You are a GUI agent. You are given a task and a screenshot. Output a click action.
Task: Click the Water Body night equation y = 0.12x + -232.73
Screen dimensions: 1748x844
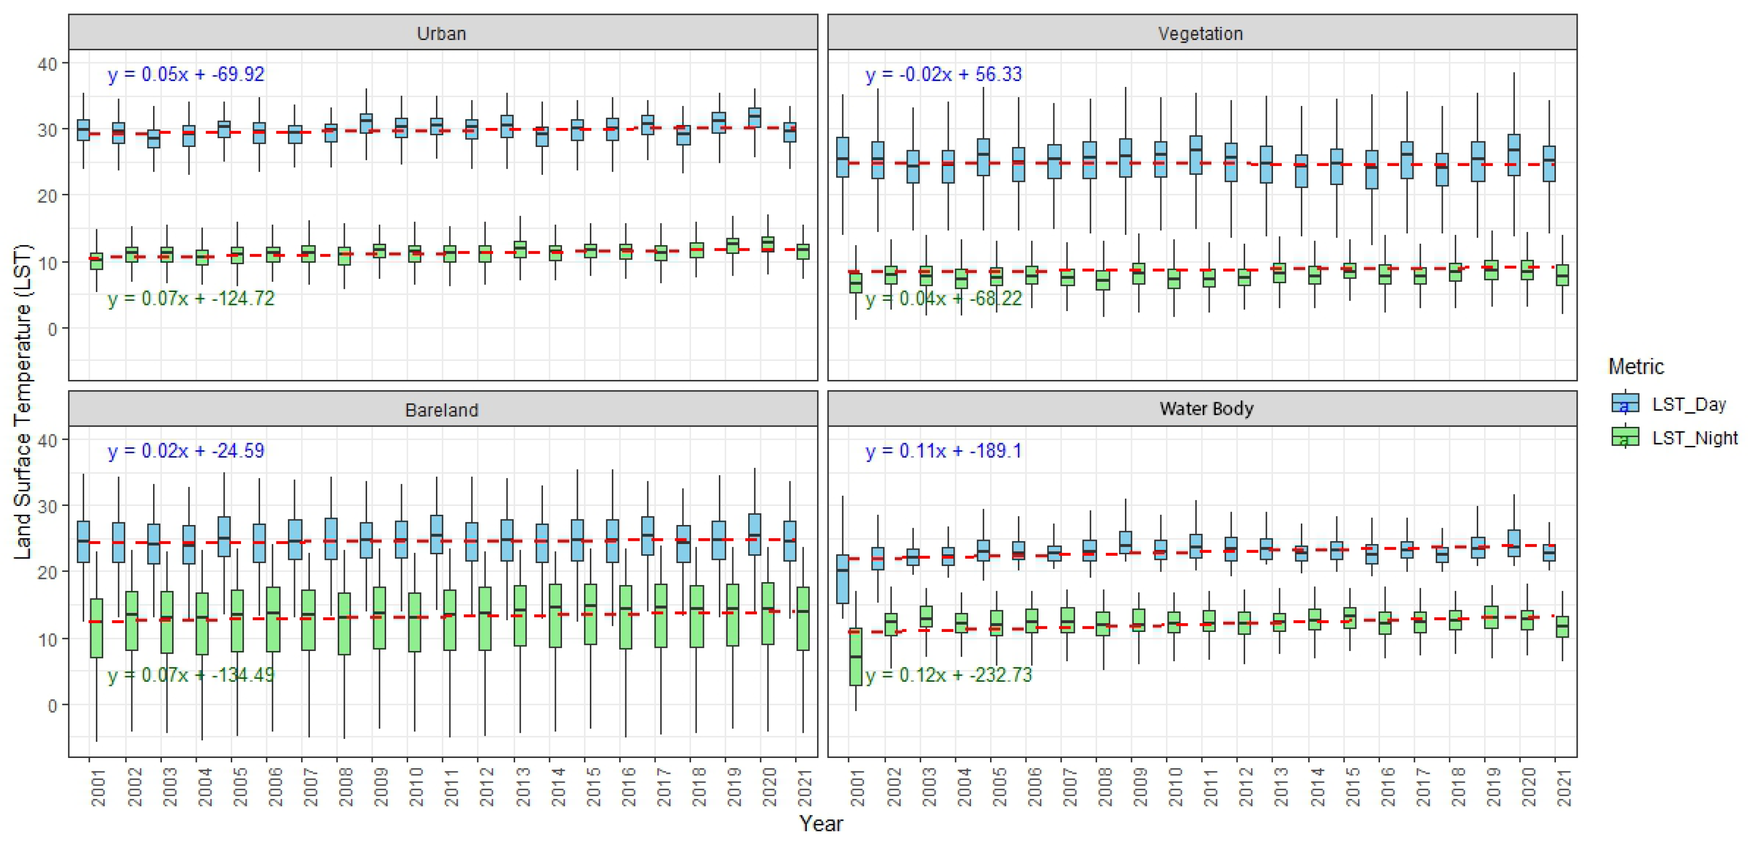pos(949,675)
